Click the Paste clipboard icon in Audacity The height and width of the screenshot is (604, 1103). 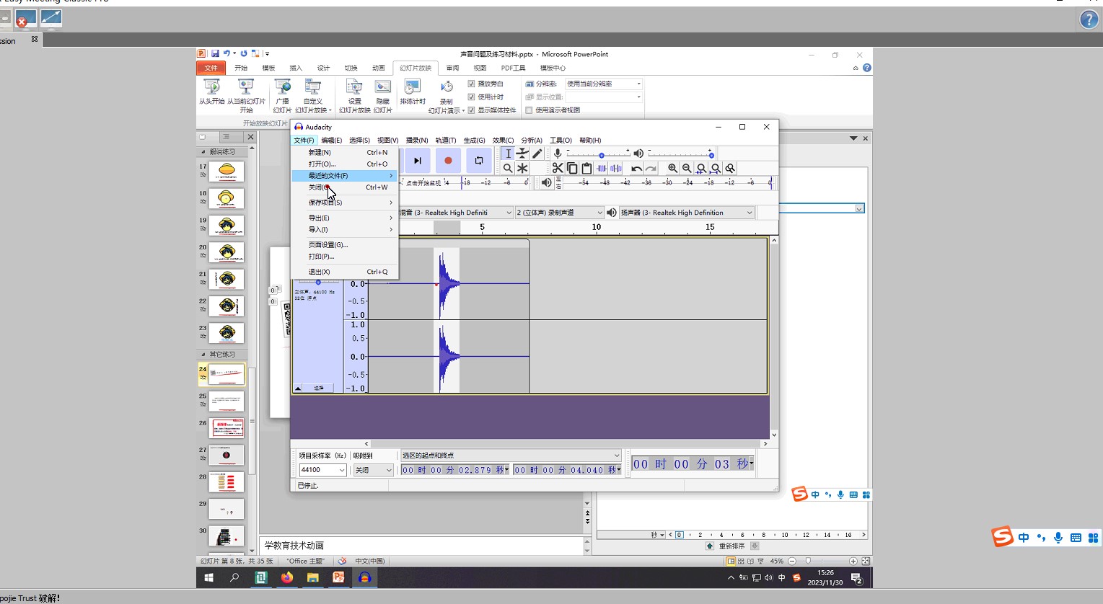pos(586,168)
